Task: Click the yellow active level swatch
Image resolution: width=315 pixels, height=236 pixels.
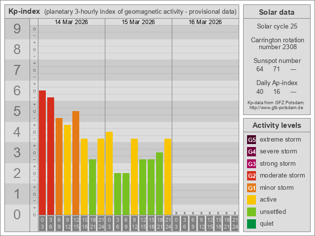Action: [252, 200]
